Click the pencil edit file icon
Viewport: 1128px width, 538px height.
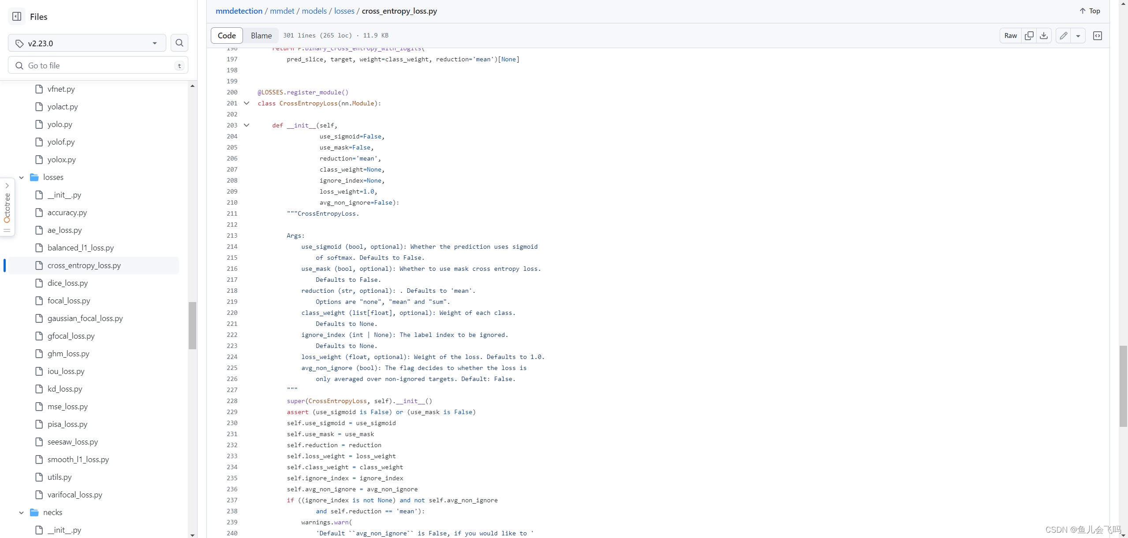pos(1064,36)
